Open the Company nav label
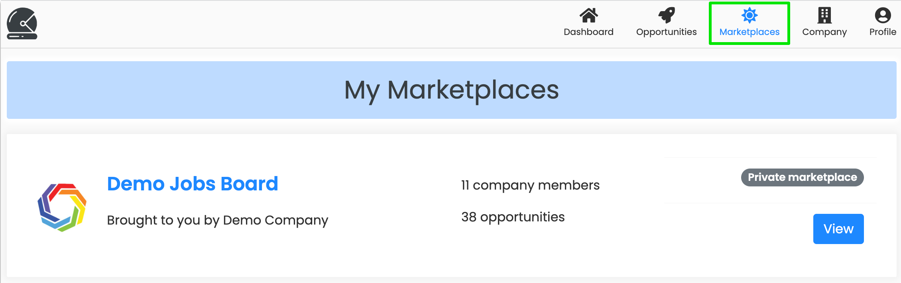The height and width of the screenshot is (283, 901). (x=824, y=32)
